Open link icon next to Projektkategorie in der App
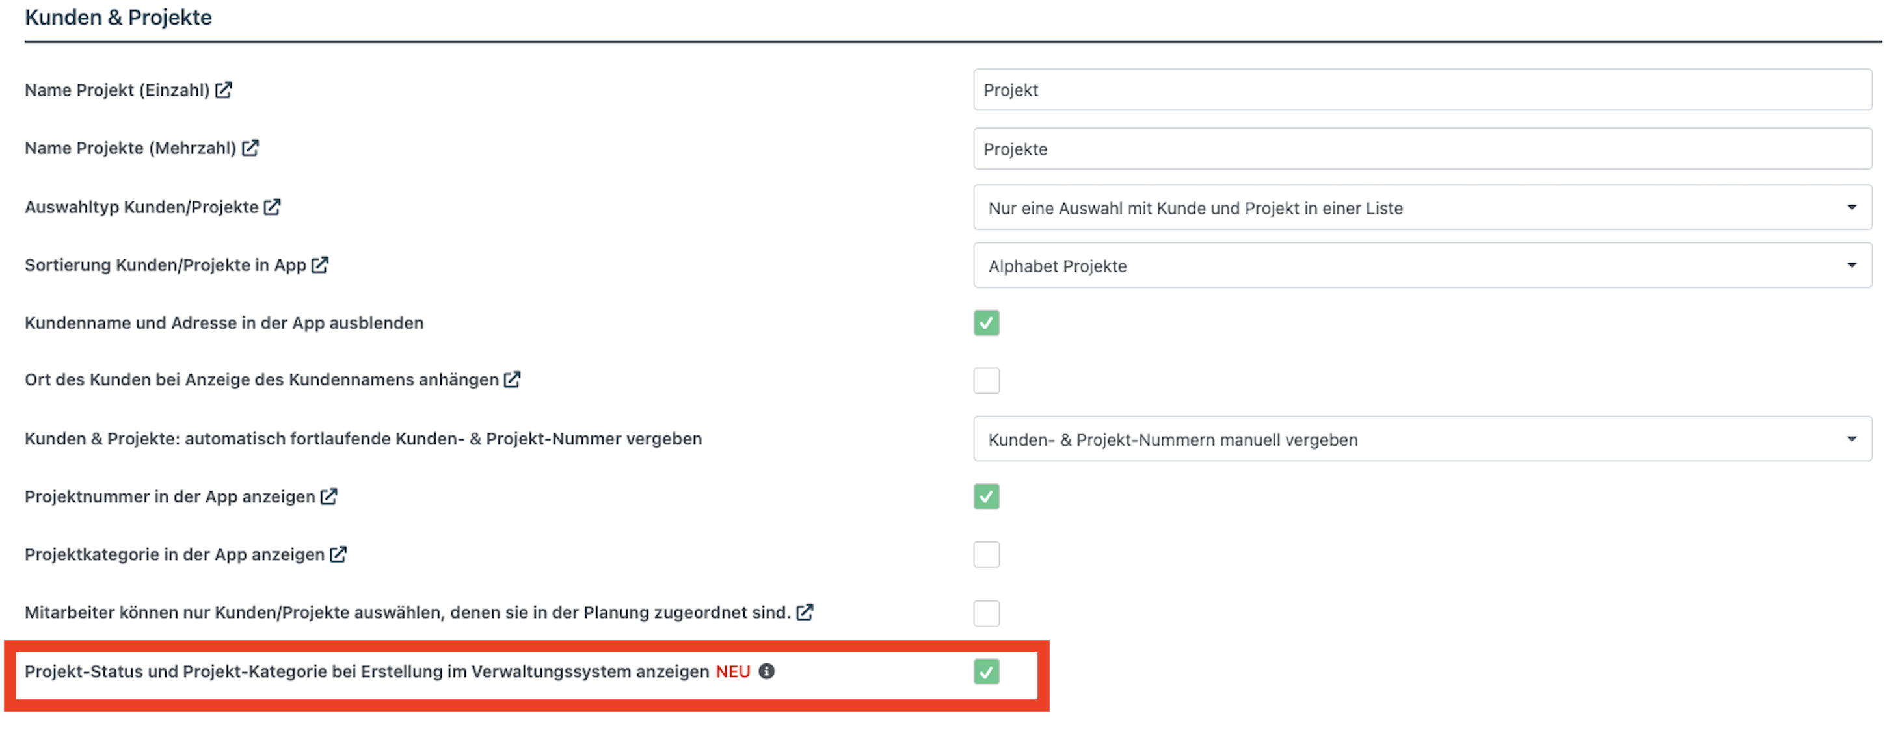Screen dimensions: 1894x733 (x=338, y=554)
